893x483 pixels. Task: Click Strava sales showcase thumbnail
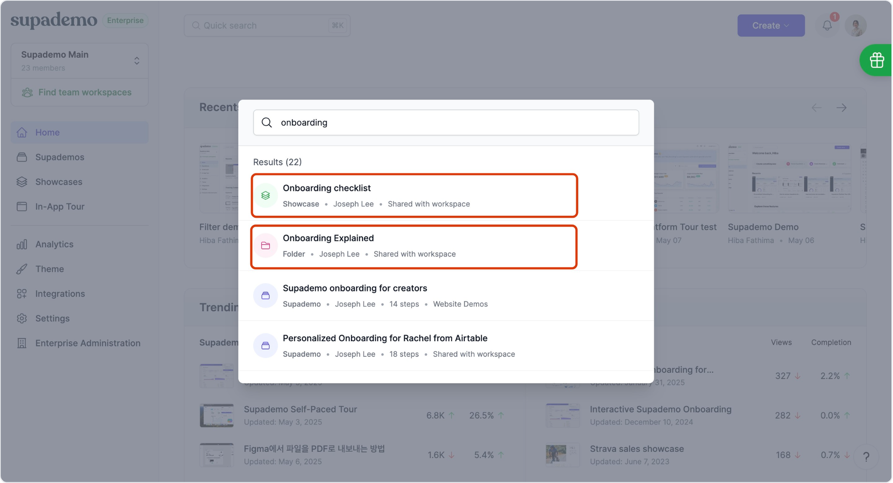[x=563, y=454]
